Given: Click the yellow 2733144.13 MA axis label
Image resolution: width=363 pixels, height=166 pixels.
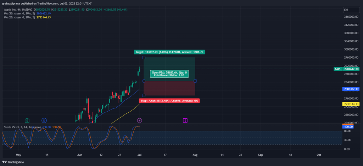Looking at the screenshot, I should click(x=351, y=104).
